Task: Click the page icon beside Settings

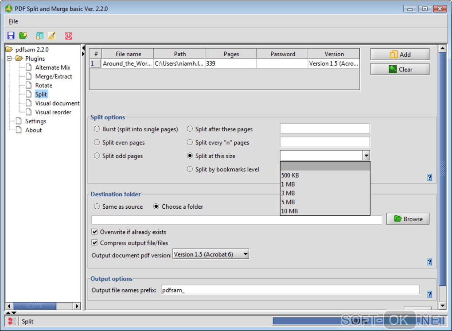Action: (x=19, y=121)
